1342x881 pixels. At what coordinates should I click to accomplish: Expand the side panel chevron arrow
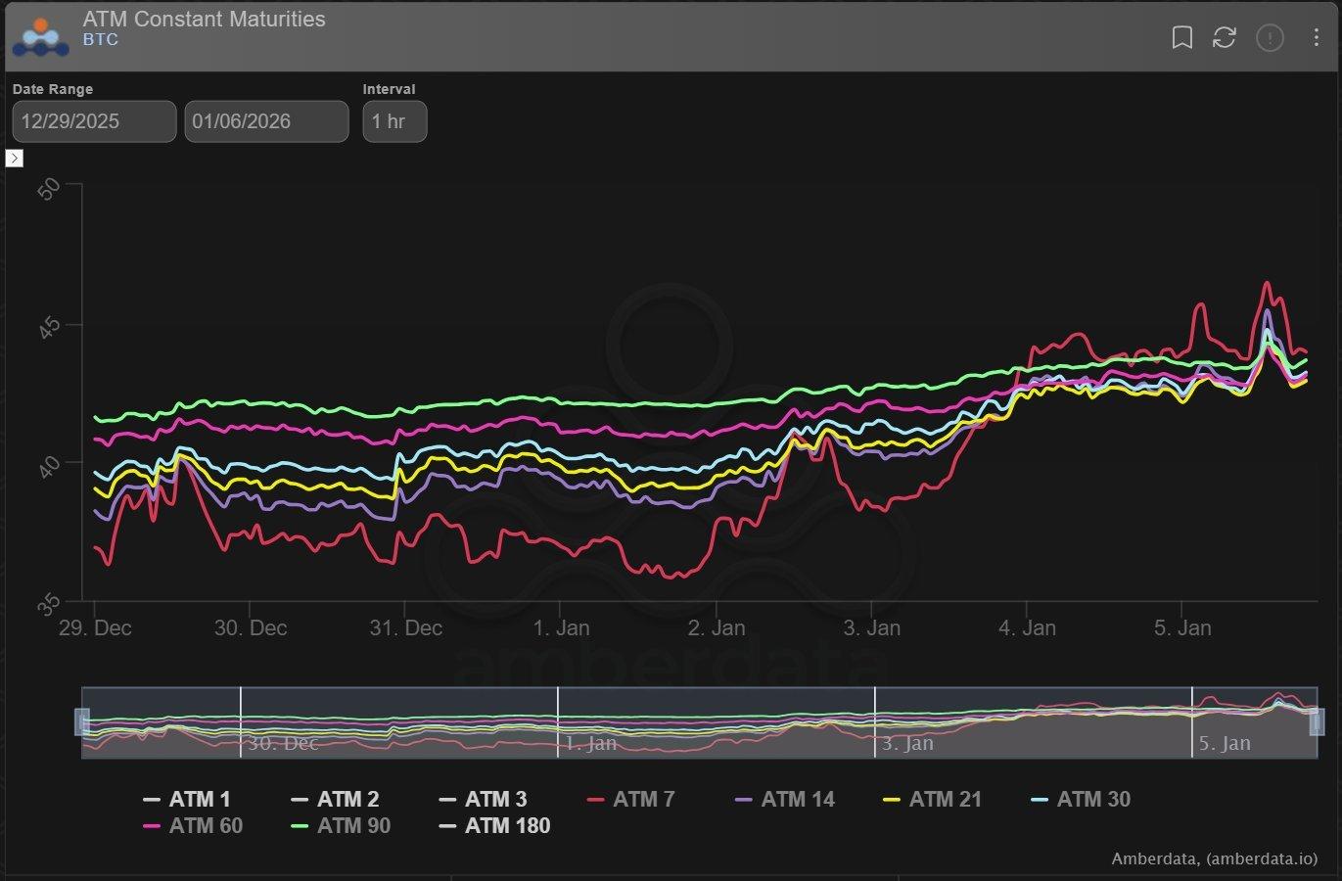pyautogui.click(x=15, y=159)
